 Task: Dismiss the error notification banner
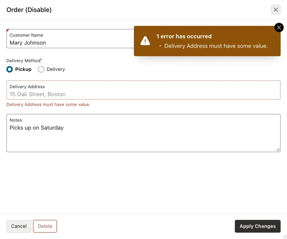tap(279, 27)
